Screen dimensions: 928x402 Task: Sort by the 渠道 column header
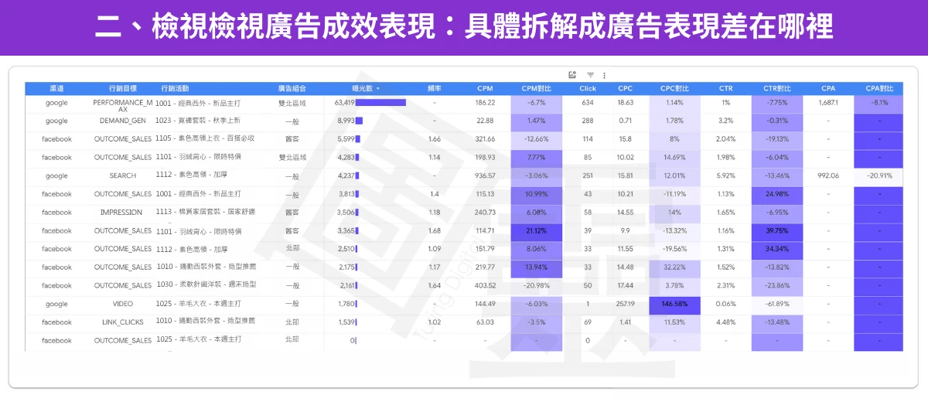pyautogui.click(x=56, y=88)
